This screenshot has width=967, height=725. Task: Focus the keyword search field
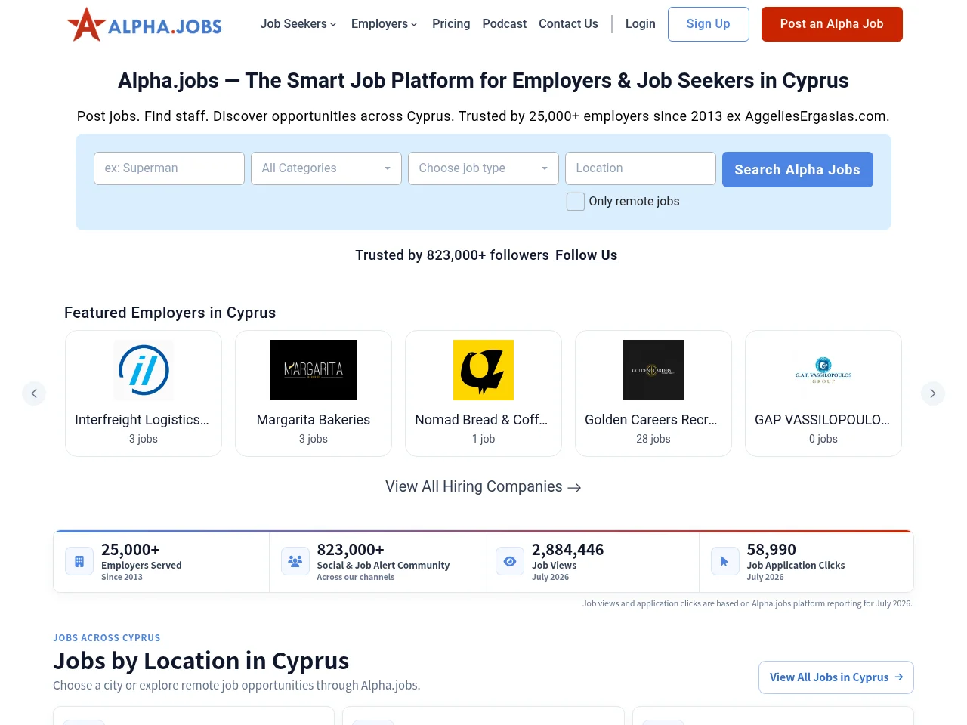(169, 168)
